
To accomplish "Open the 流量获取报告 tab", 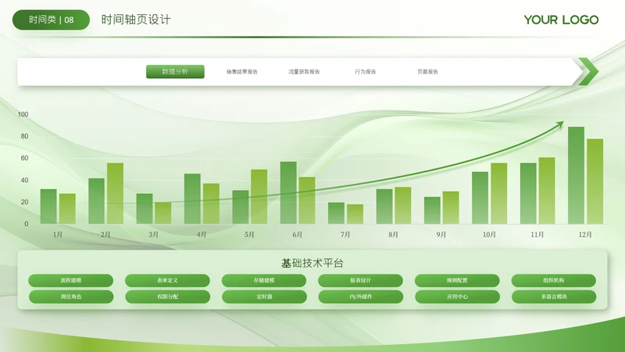I will pos(304,72).
